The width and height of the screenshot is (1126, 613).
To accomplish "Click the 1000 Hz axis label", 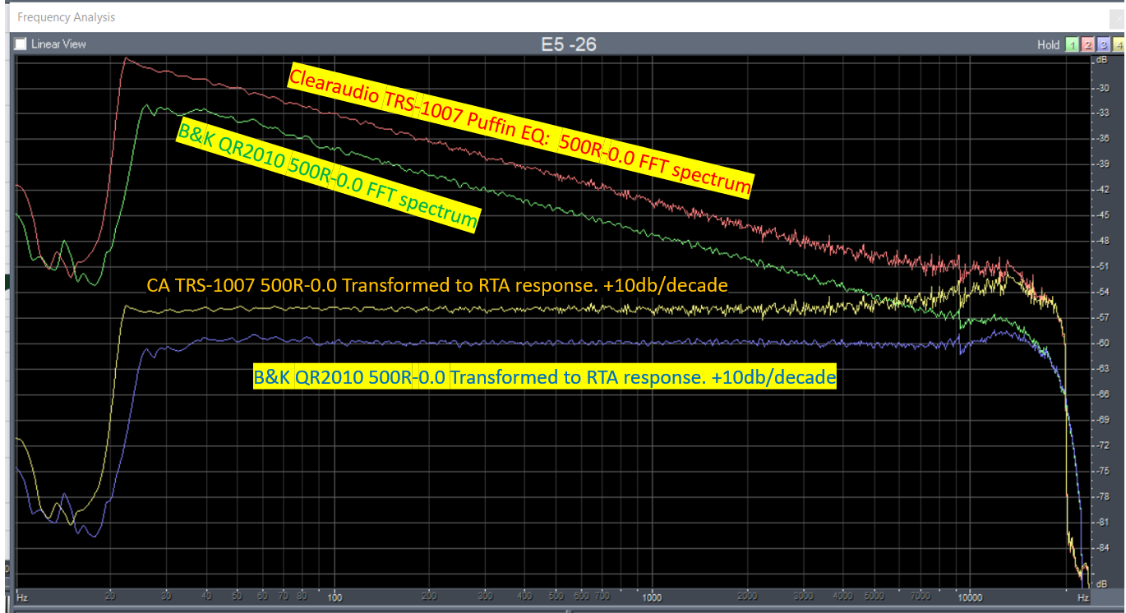I will pos(653,597).
